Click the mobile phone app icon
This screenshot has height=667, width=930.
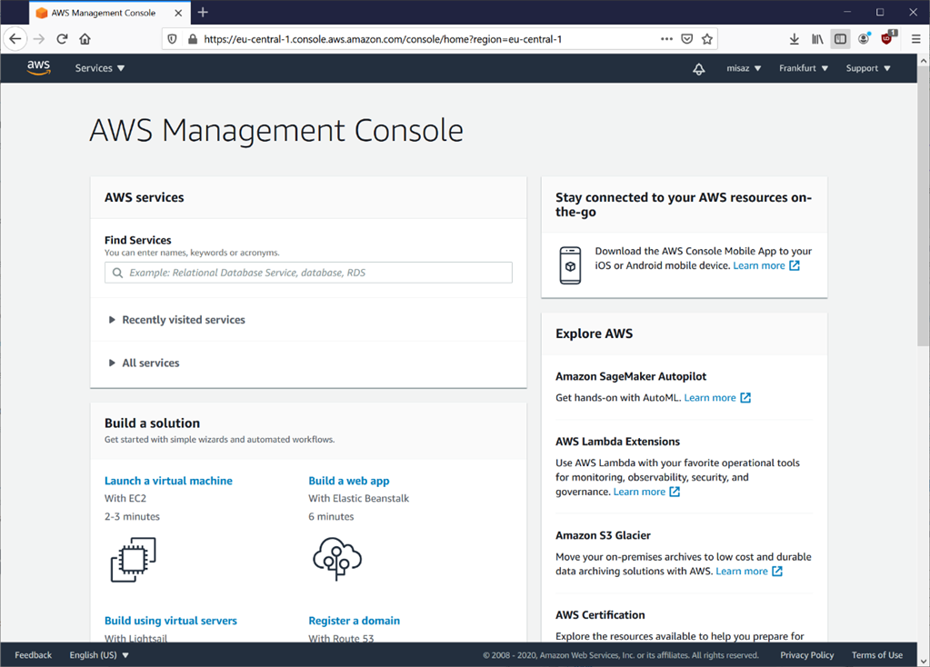570,265
